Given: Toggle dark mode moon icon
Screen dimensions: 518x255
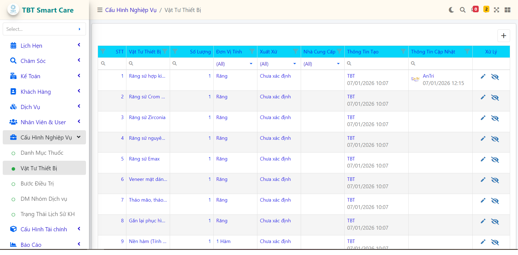Looking at the screenshot, I should click(451, 10).
